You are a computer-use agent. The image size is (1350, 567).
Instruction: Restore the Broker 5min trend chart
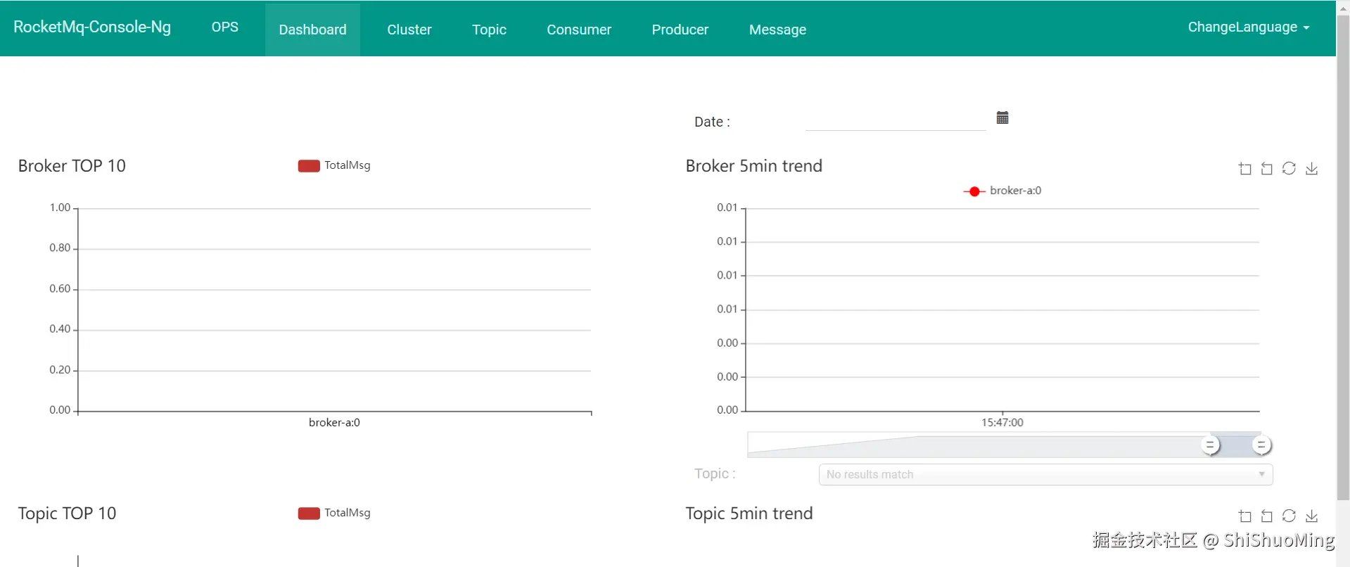point(1289,169)
